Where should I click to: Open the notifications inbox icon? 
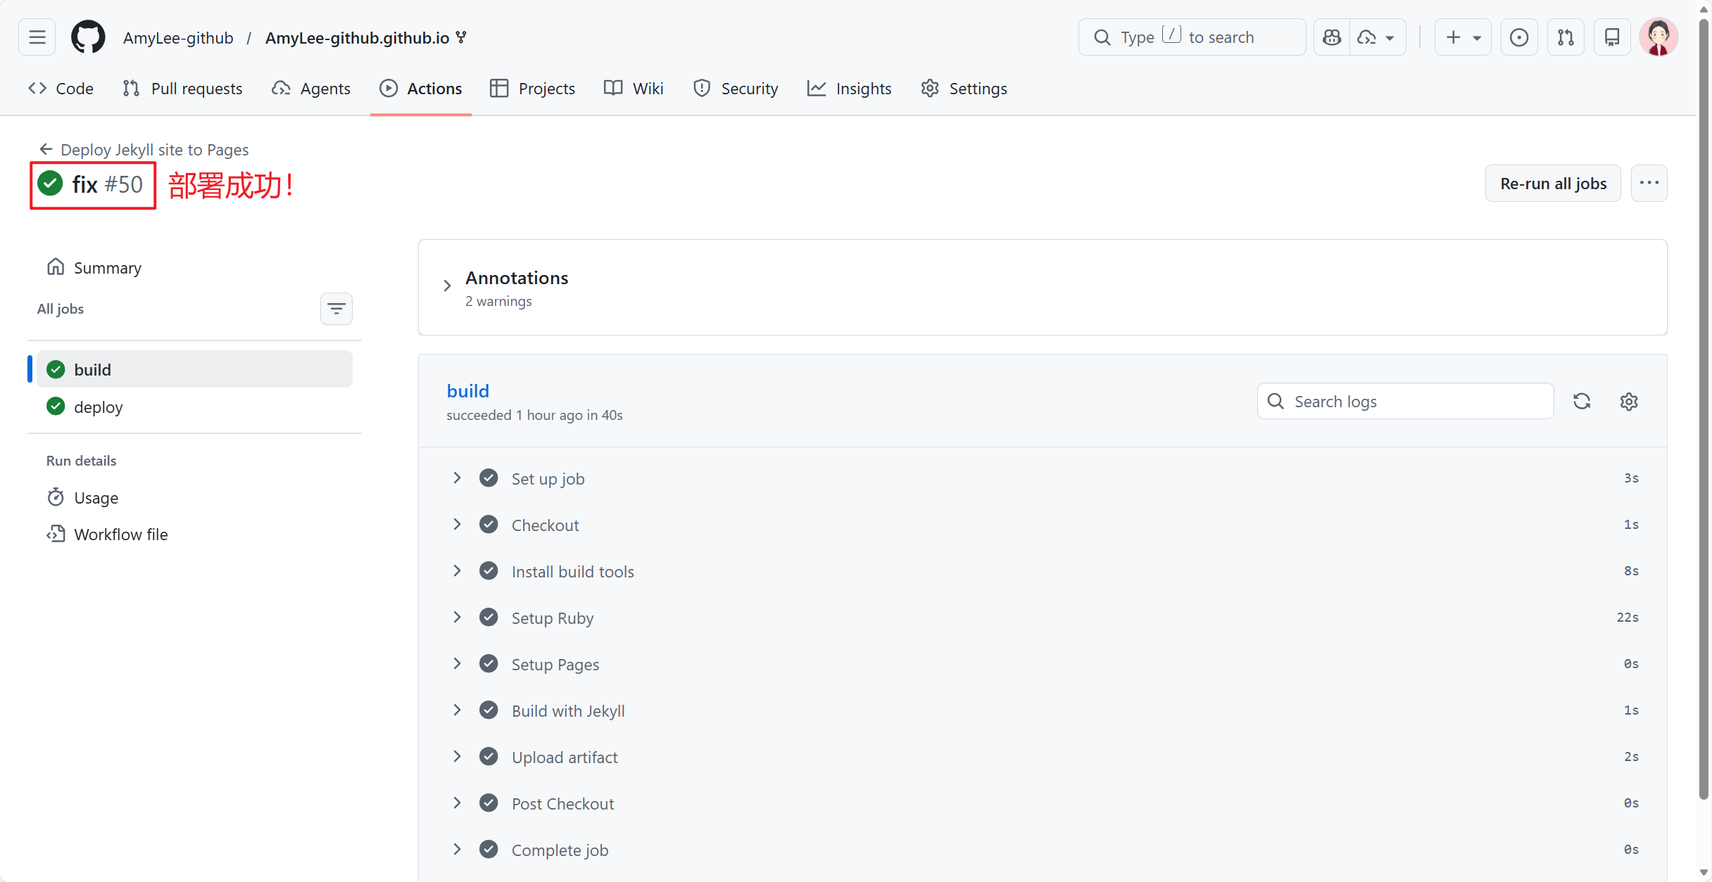tap(1612, 37)
